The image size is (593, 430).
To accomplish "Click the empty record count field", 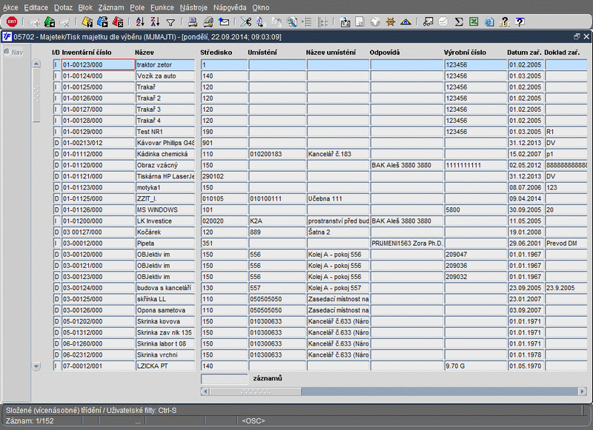I will (223, 379).
